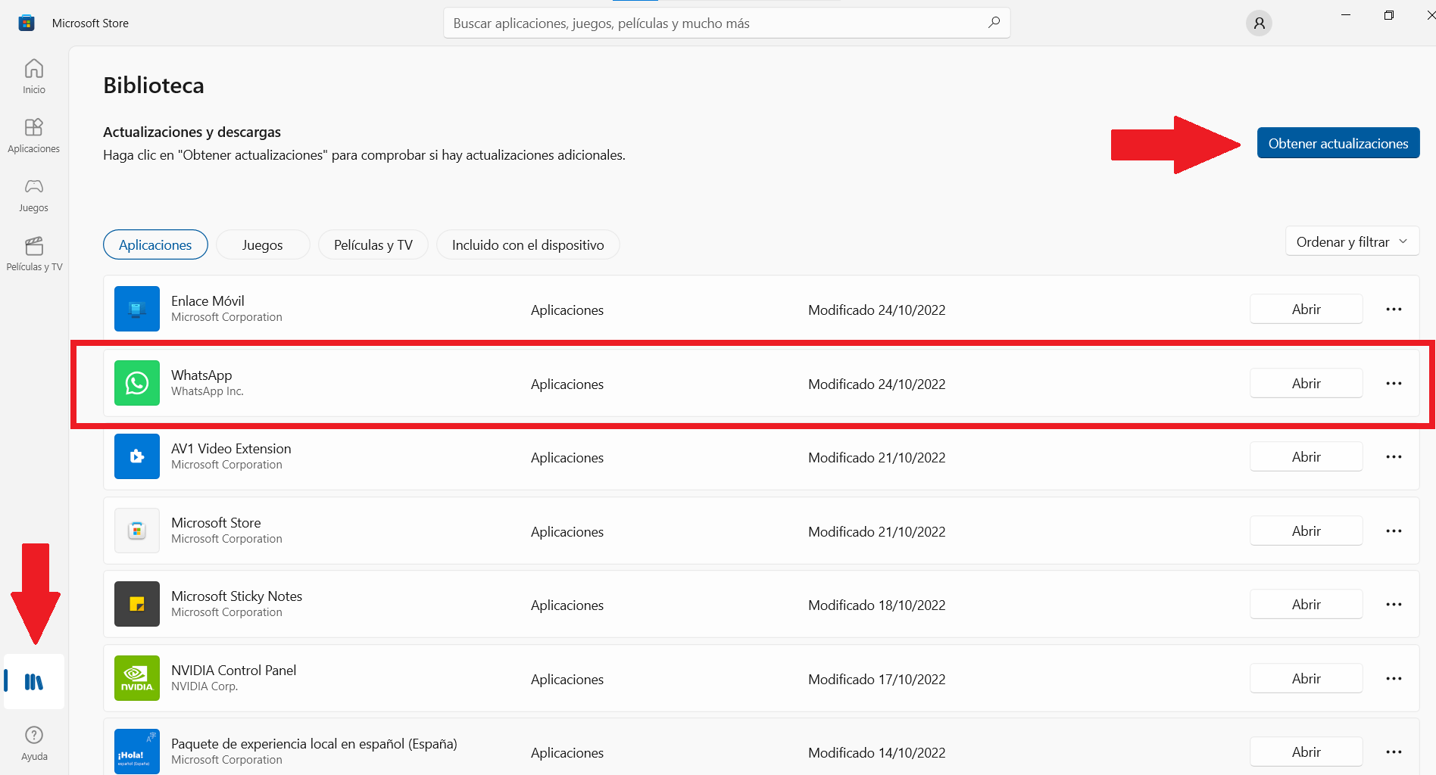This screenshot has width=1436, height=775.
Task: Click the Microsoft Store app list icon
Action: pos(137,531)
